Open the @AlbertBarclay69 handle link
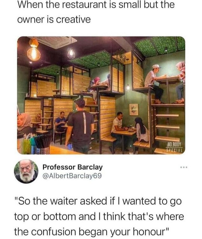Screen dimensions: 202x239 tap(72, 176)
